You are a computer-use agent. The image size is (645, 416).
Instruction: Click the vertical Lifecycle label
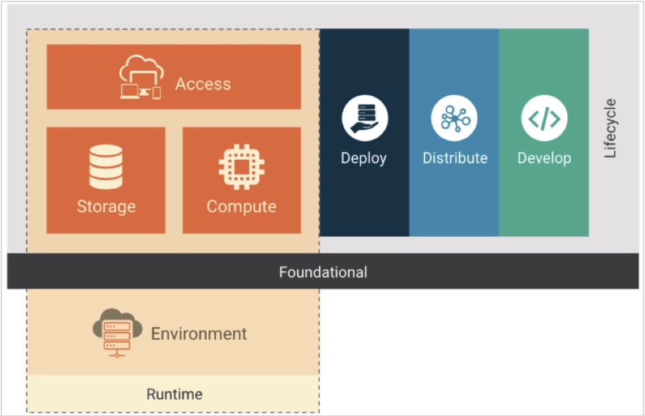point(610,128)
